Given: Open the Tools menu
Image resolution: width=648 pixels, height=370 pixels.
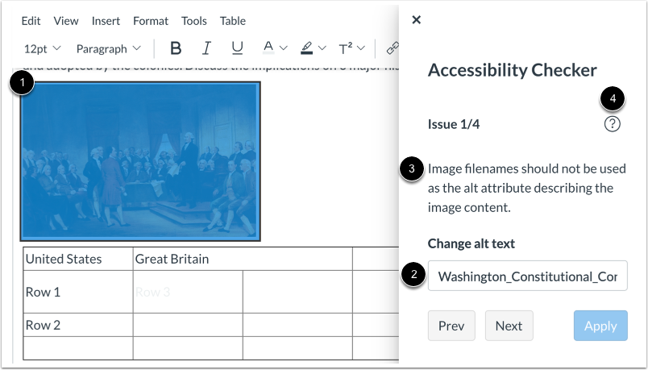Looking at the screenshot, I should pos(193,21).
